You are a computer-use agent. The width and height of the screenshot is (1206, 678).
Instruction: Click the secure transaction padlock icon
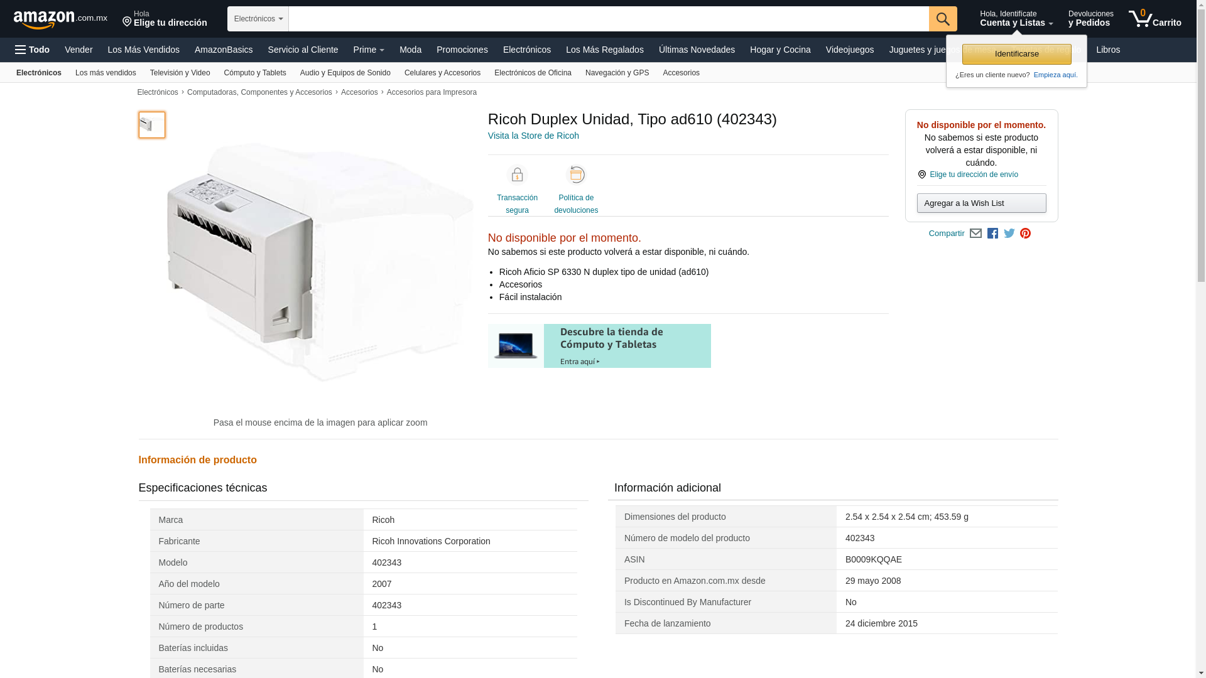517,175
